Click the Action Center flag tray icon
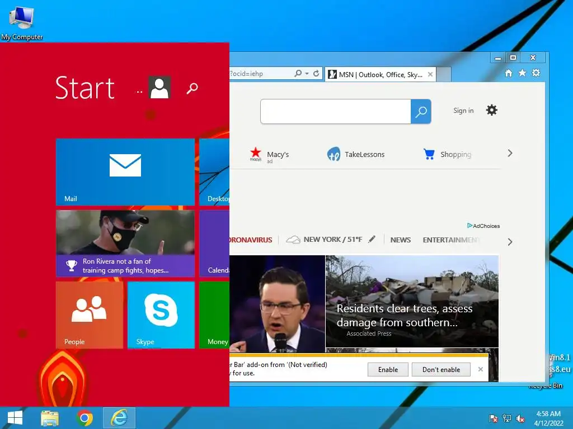 point(494,418)
